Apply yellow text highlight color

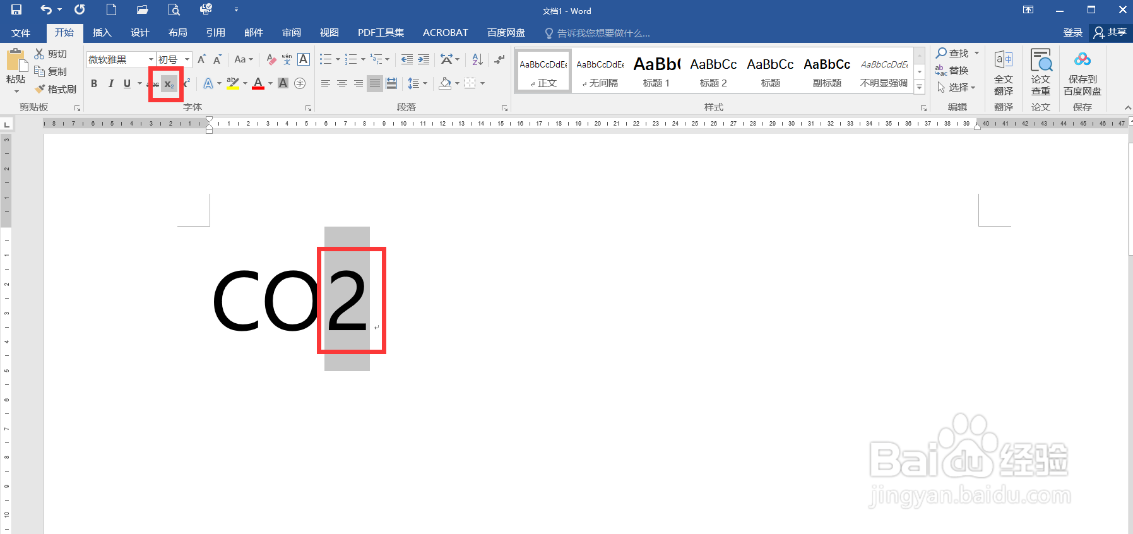(x=233, y=83)
